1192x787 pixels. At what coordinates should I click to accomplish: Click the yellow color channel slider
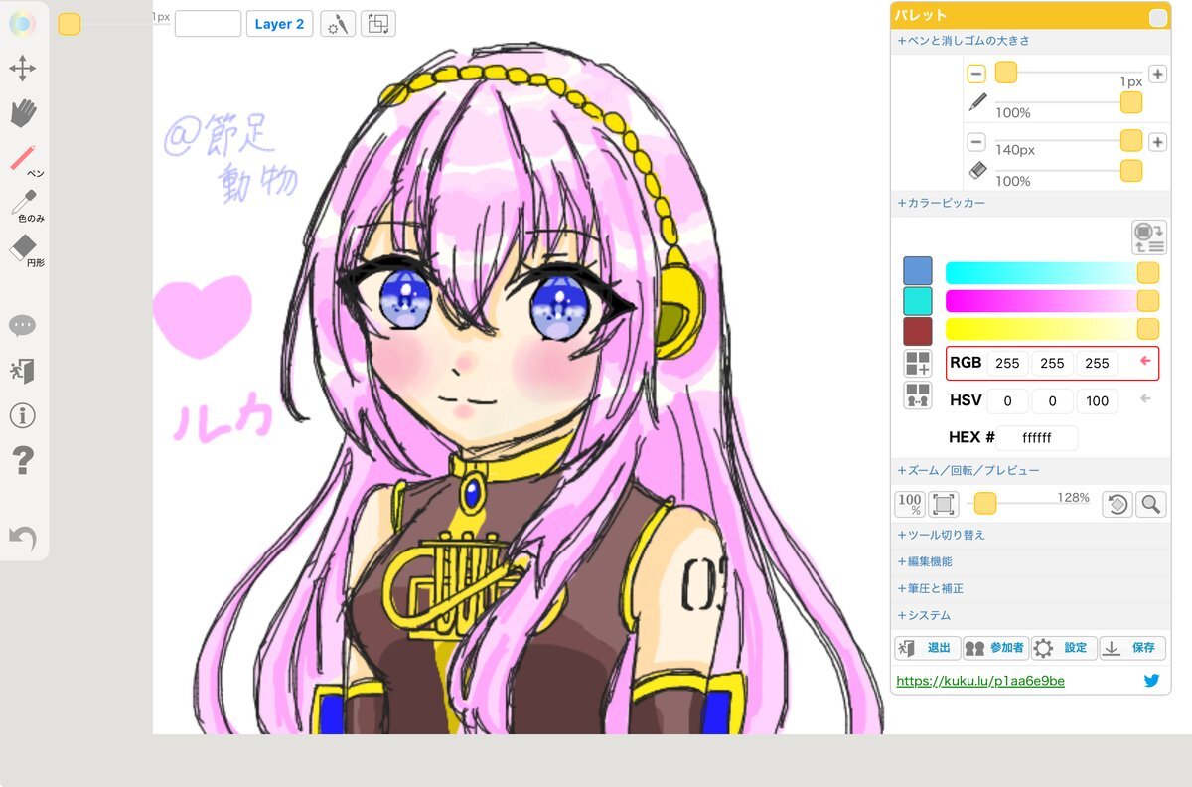pos(1052,329)
